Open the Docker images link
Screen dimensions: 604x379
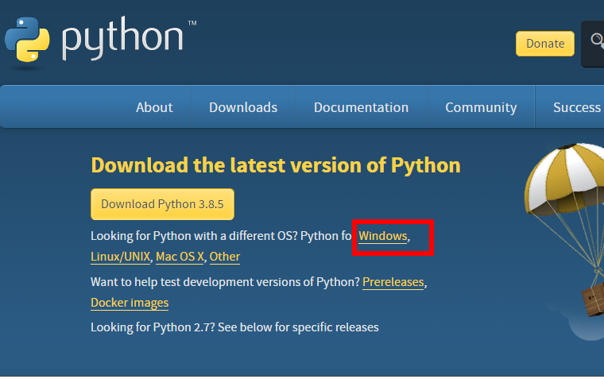click(130, 303)
